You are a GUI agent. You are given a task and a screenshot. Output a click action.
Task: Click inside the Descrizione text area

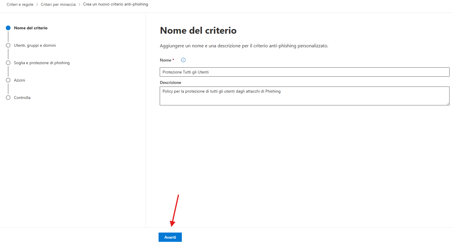tap(305, 96)
